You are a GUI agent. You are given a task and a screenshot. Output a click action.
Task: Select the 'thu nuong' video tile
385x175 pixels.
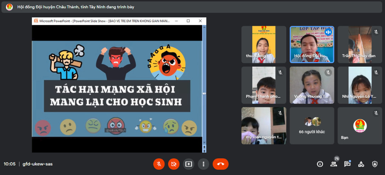pos(264,44)
